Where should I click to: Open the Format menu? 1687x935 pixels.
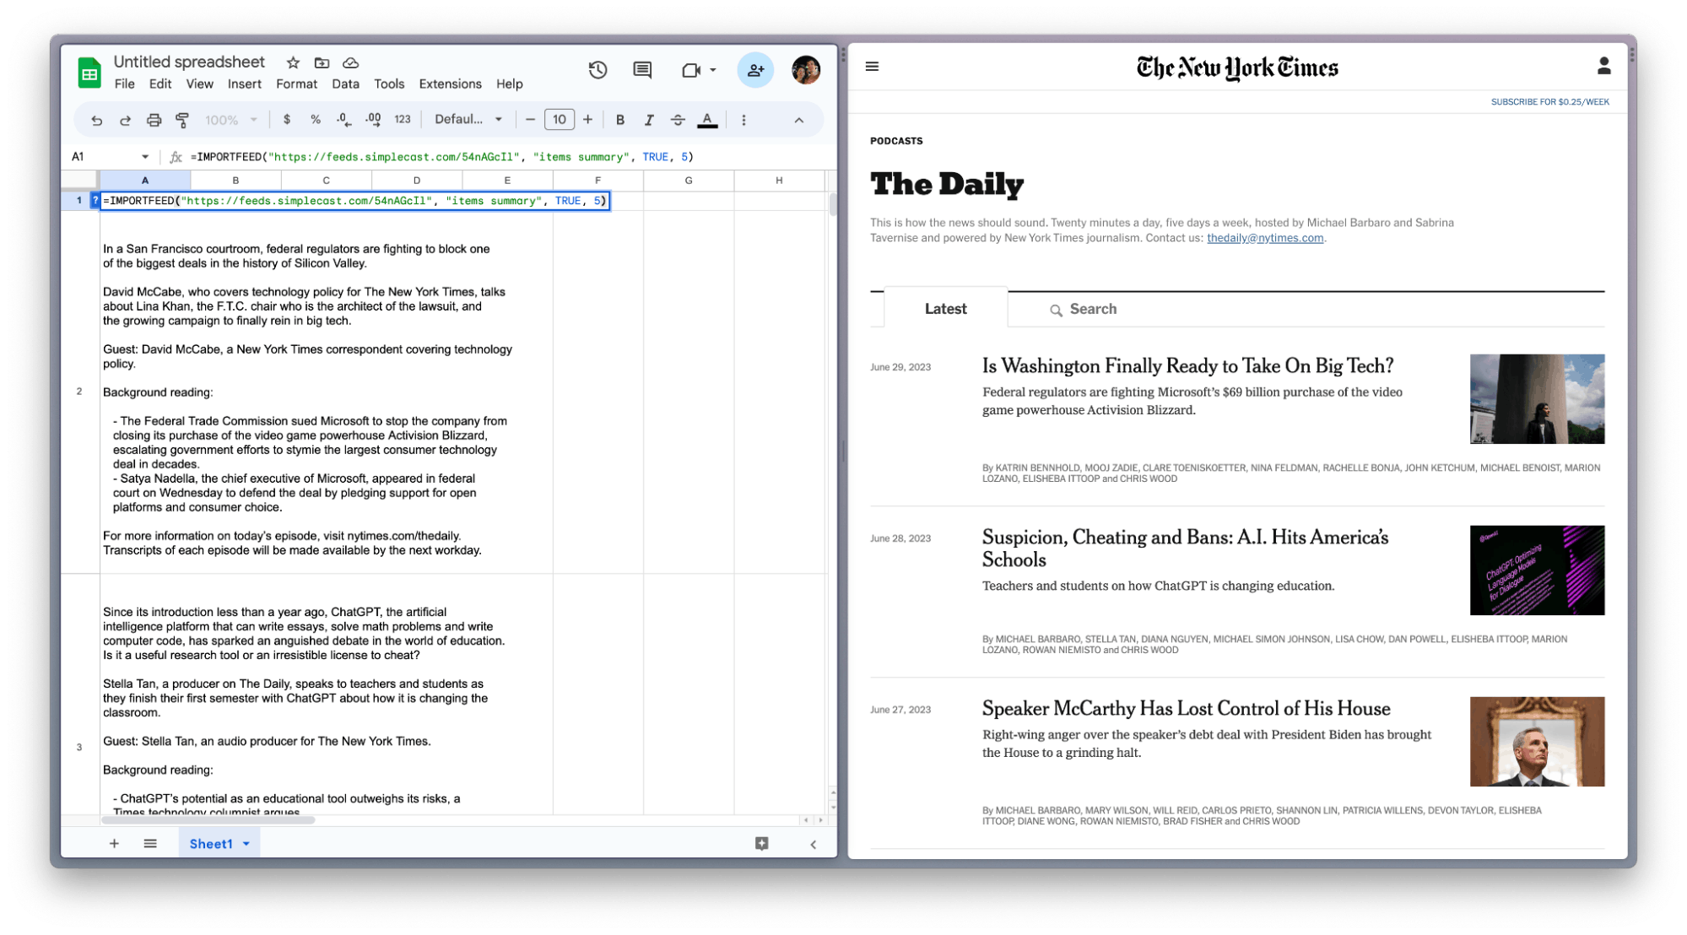296,84
